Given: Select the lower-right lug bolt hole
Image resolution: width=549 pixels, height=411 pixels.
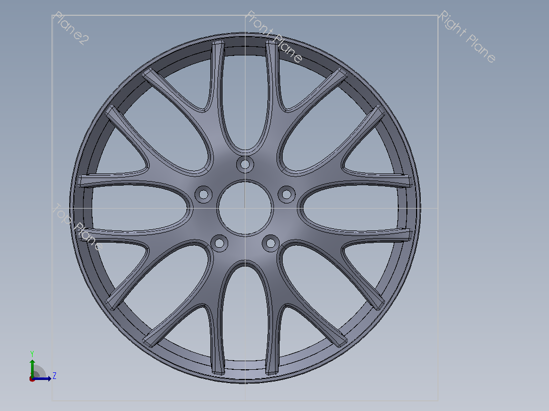Looking at the screenshot, I should point(270,243).
